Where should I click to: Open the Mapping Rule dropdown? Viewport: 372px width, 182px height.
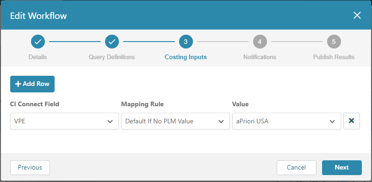tap(175, 121)
